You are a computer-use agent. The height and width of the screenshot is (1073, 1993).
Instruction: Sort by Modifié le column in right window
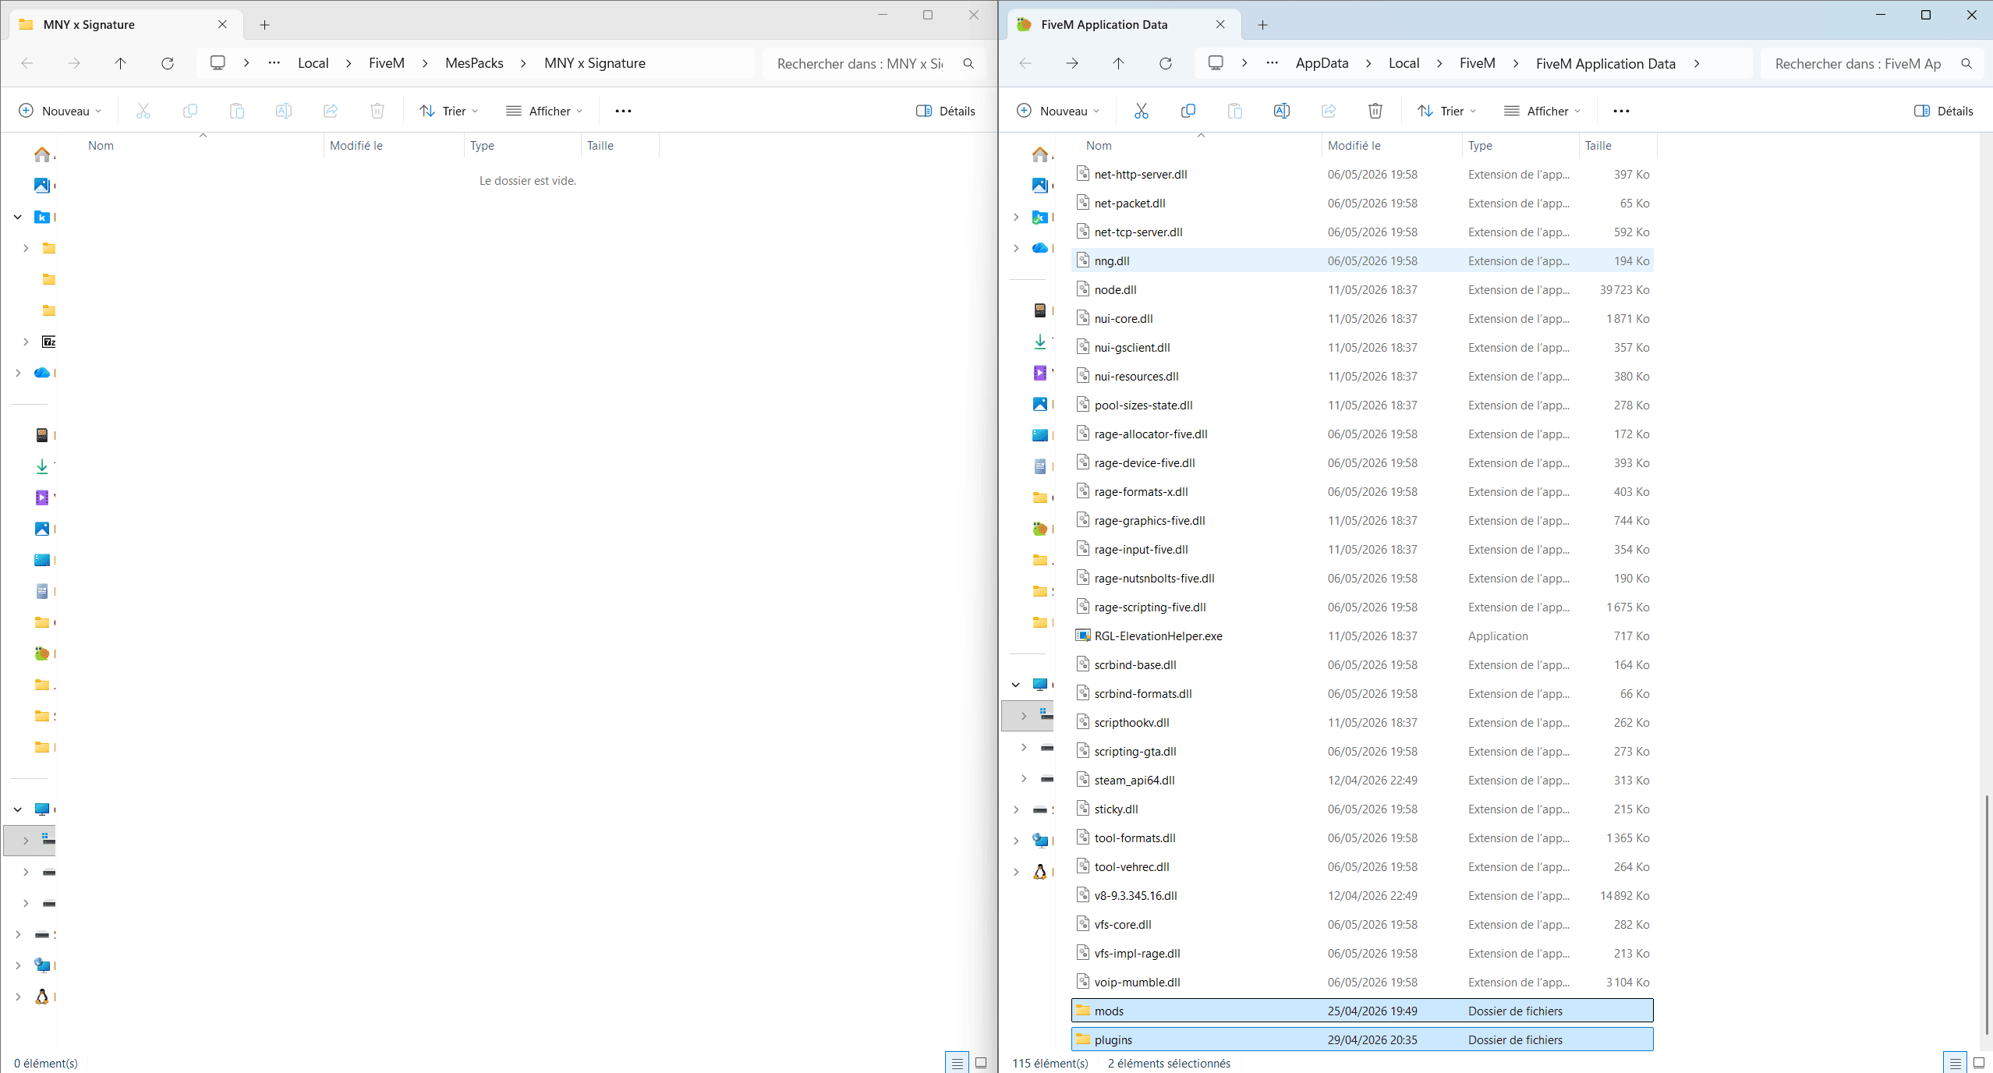pyautogui.click(x=1391, y=145)
